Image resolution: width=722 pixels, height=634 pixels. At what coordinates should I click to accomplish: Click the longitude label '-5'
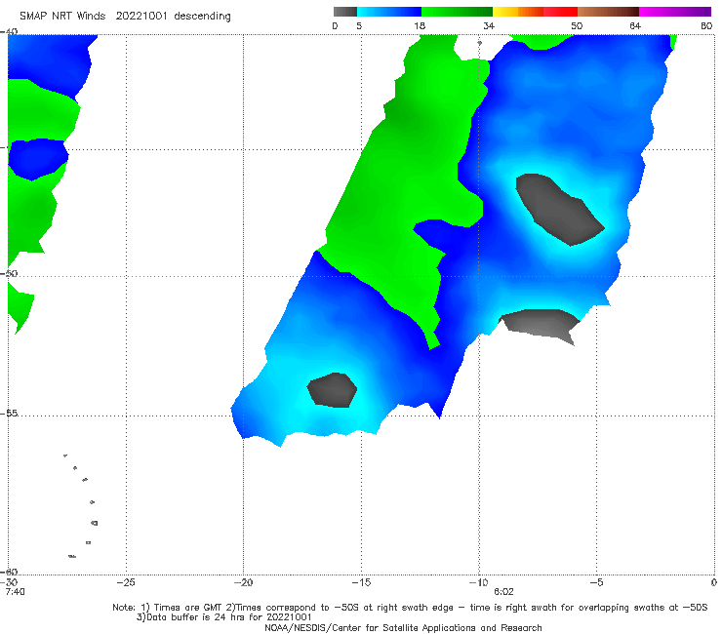coord(596,582)
